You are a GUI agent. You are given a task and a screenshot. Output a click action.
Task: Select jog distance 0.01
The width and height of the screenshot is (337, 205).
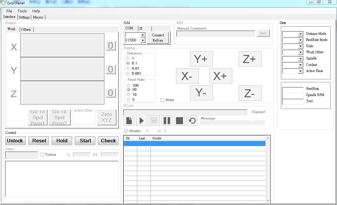[128, 69]
